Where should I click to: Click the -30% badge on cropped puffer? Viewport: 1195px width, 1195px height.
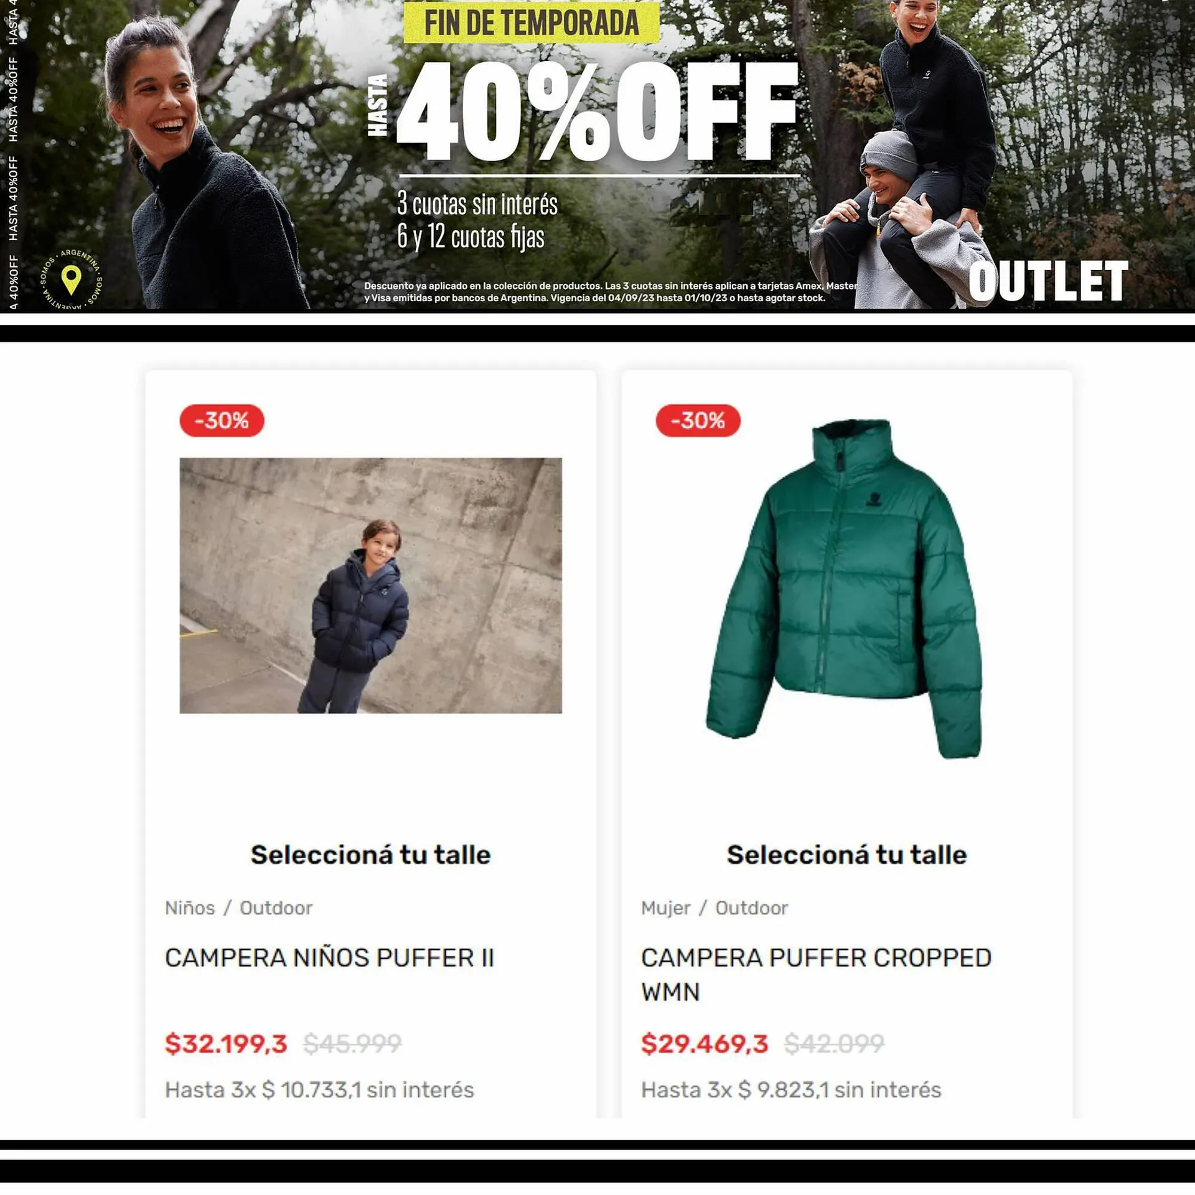[x=698, y=420]
